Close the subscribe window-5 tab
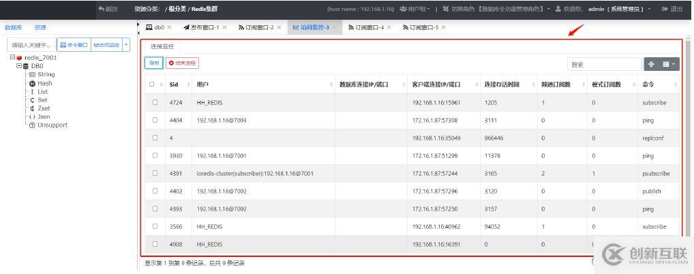Image resolution: width=694 pixels, height=274 pixels. [444, 27]
